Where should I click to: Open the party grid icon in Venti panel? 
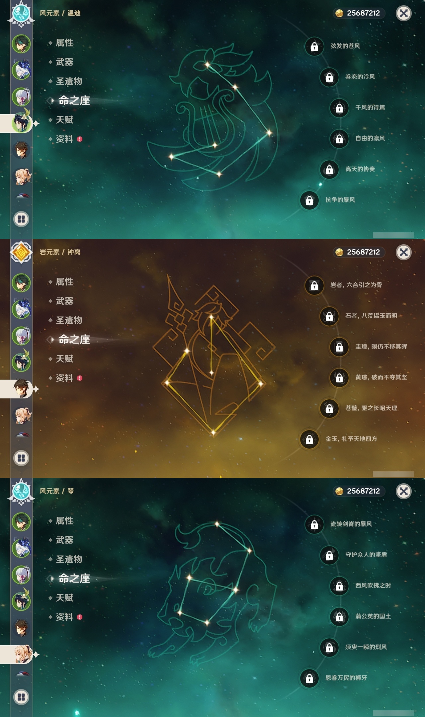21,219
